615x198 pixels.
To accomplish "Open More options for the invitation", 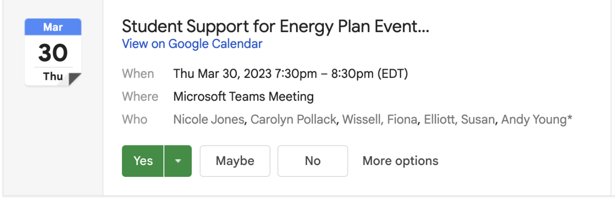I will click(x=400, y=161).
